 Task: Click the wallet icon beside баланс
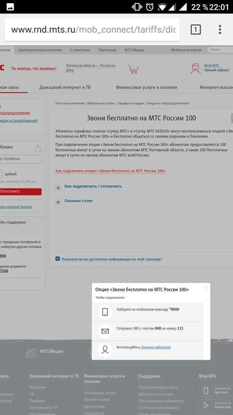click(x=38, y=148)
